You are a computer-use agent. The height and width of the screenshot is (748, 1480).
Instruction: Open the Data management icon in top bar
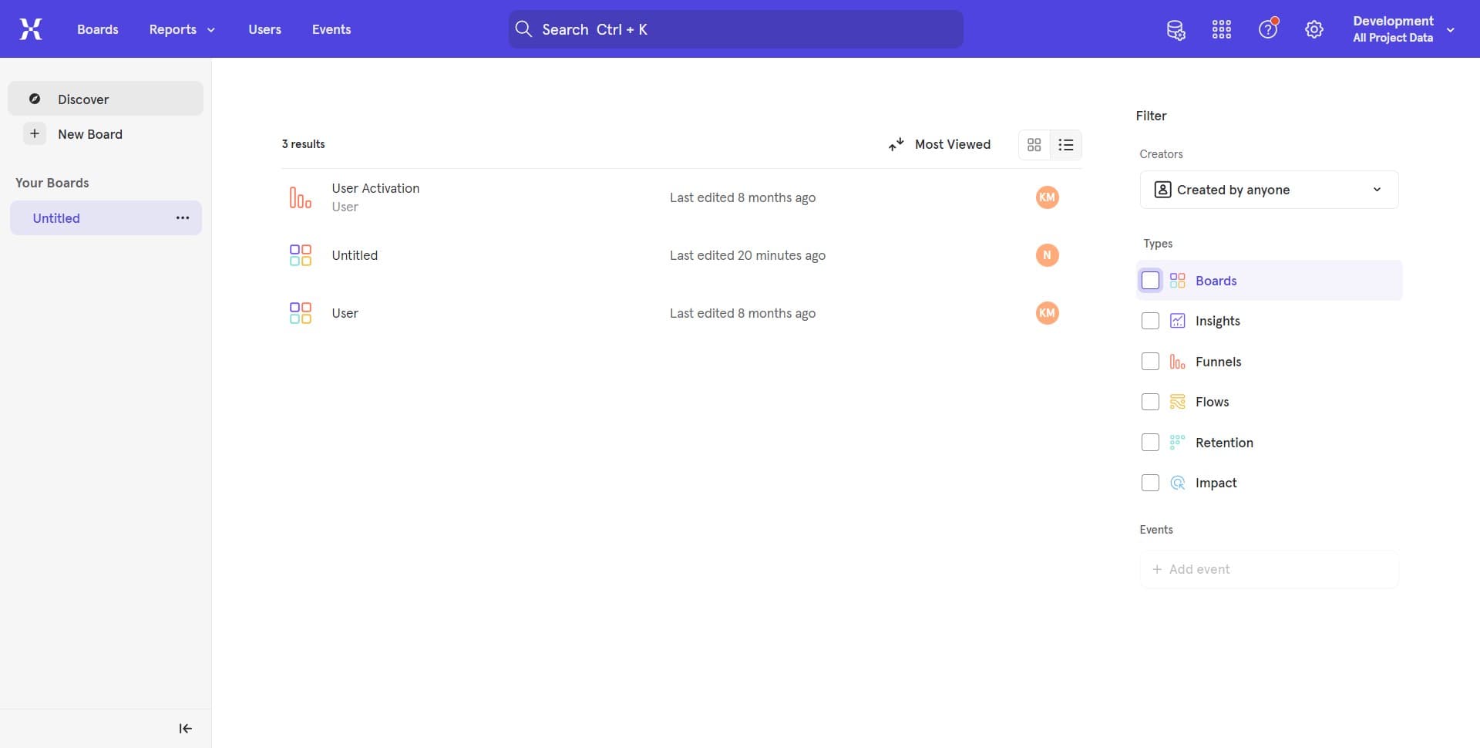[1176, 29]
